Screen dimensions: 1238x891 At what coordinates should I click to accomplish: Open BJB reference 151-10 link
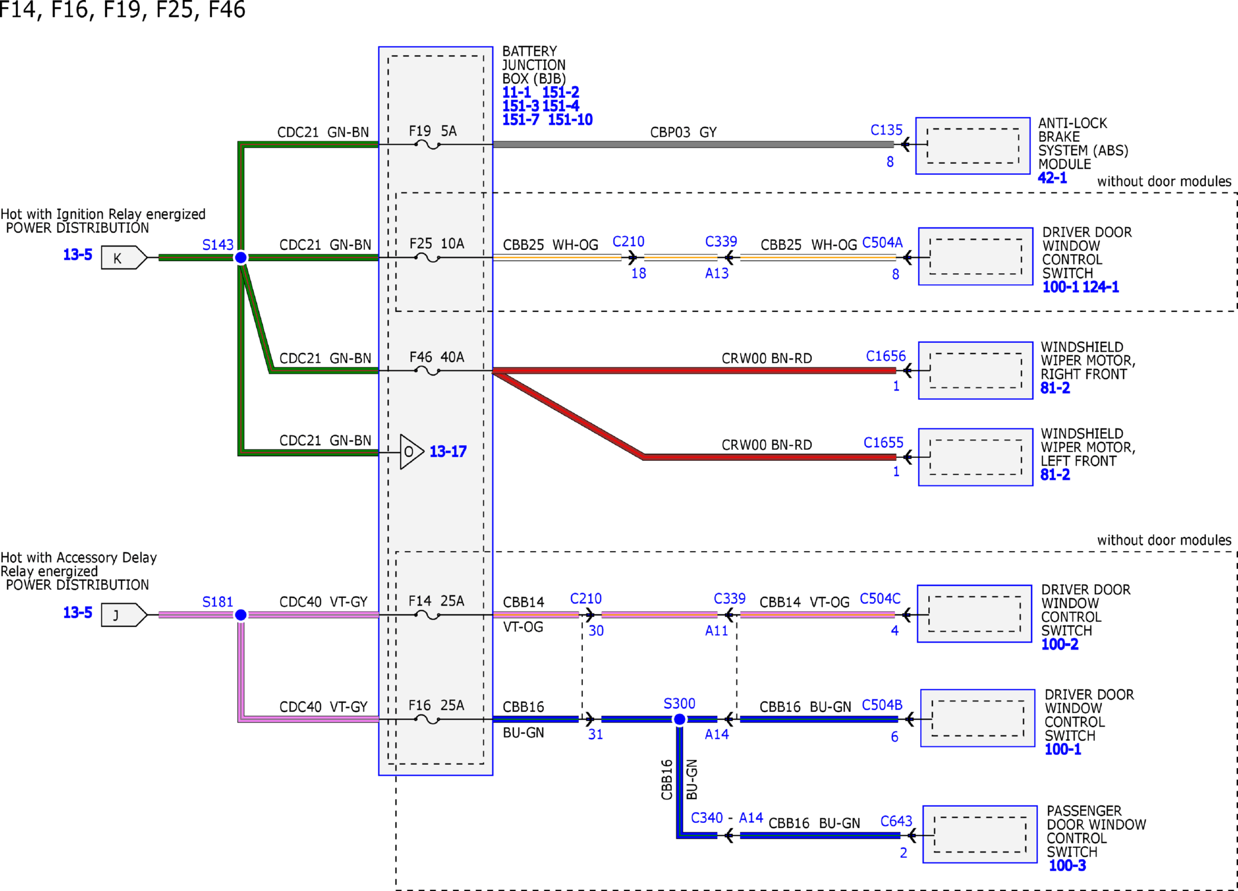pyautogui.click(x=570, y=120)
